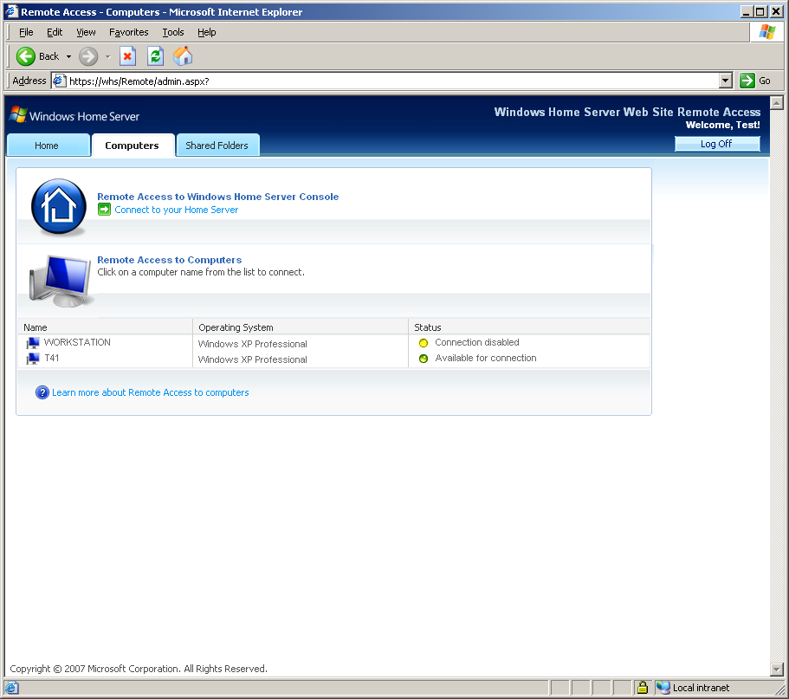Click the Welcome, Test! greeting text
The image size is (789, 699).
722,125
